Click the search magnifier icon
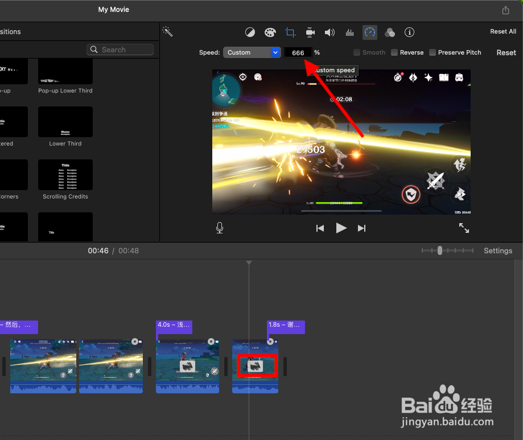The width and height of the screenshot is (523, 440). click(94, 50)
